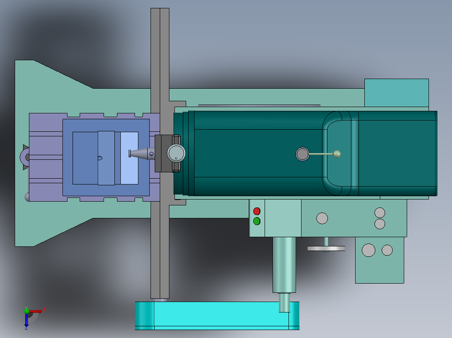
Task: Toggle the upper gray button in the button pair
Action: [x=380, y=211]
